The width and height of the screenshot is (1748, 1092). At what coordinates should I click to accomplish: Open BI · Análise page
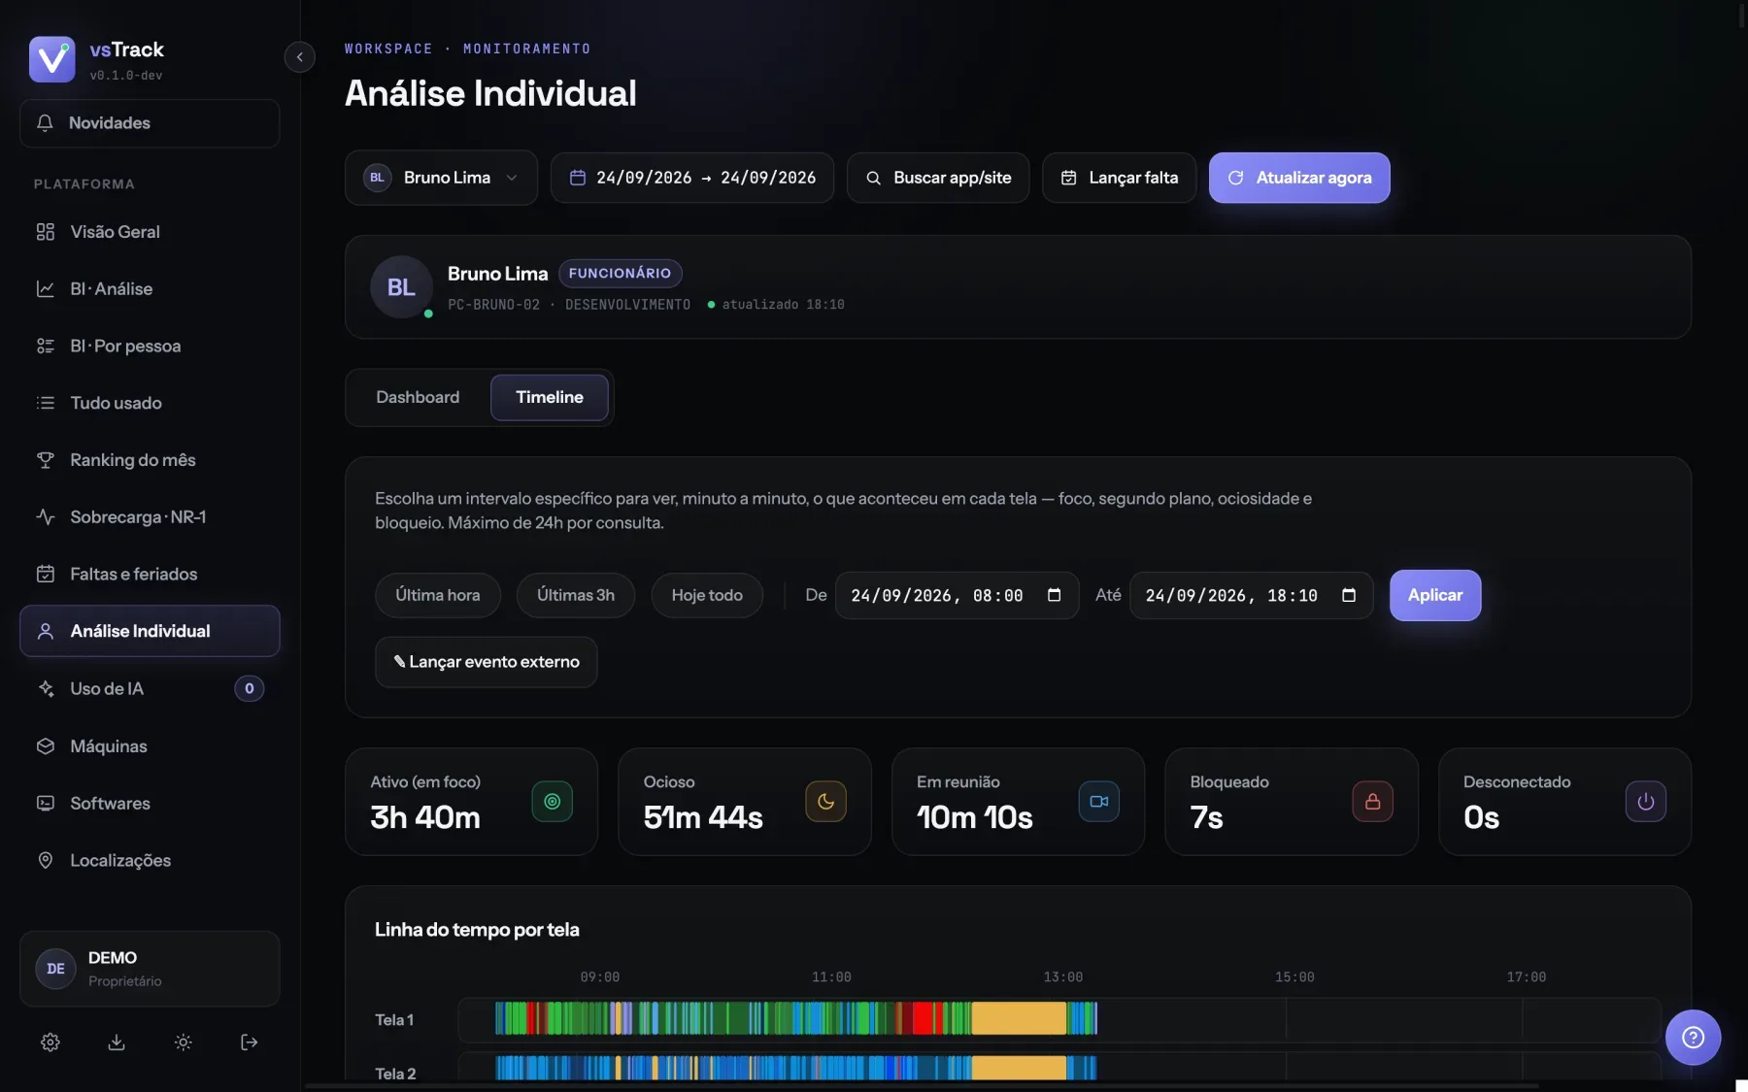150,289
